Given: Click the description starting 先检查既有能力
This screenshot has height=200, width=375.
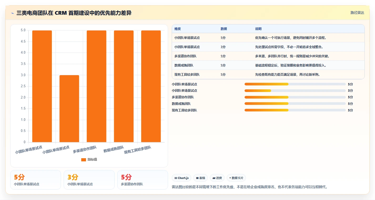Looking at the screenshot, I should pyautogui.click(x=287, y=75).
